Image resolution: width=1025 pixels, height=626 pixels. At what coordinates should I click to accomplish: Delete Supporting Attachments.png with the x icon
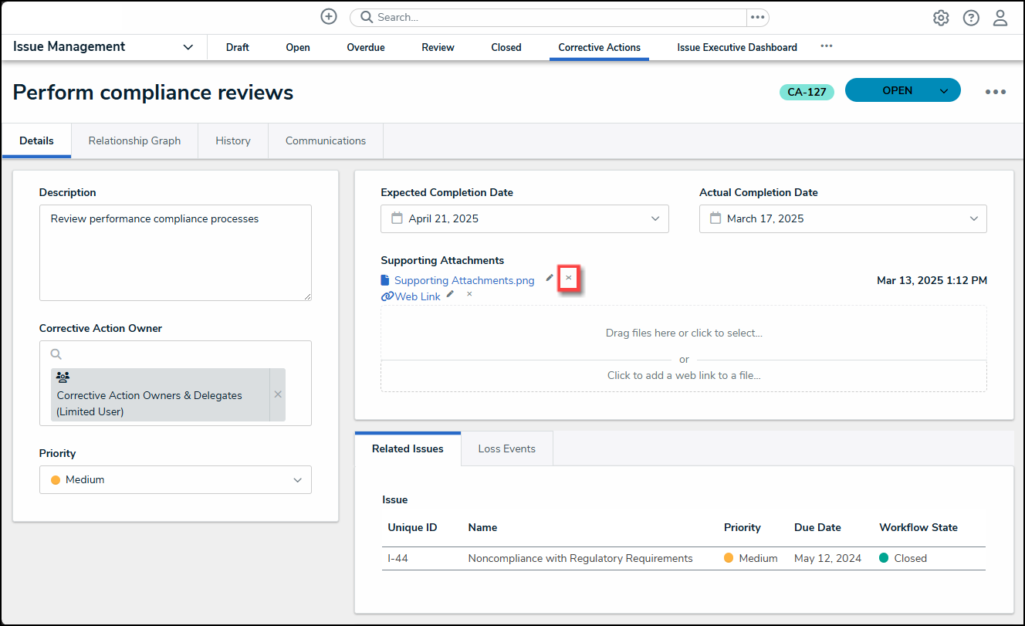coord(569,278)
